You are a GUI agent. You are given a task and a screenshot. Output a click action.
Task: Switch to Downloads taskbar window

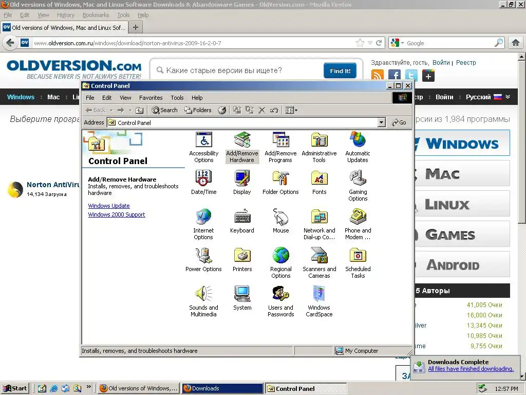pyautogui.click(x=223, y=388)
